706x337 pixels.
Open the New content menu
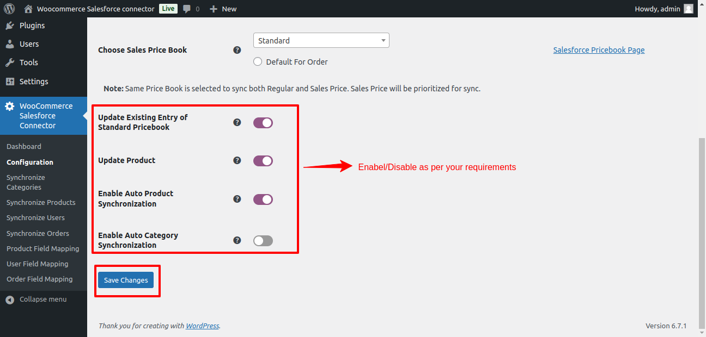(223, 9)
